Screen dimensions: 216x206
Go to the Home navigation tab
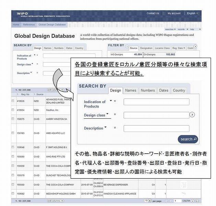16,25
